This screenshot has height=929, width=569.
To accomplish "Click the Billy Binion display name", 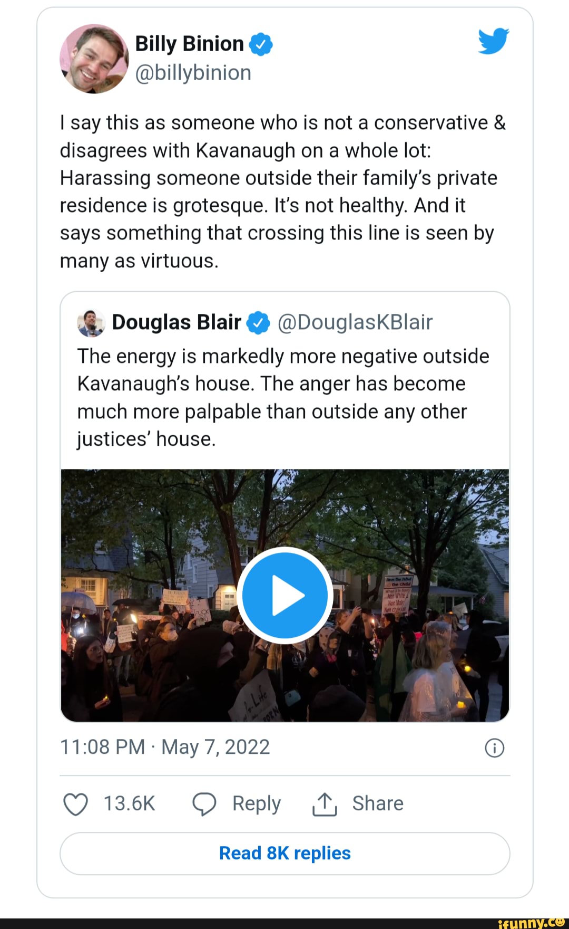I will (x=189, y=44).
